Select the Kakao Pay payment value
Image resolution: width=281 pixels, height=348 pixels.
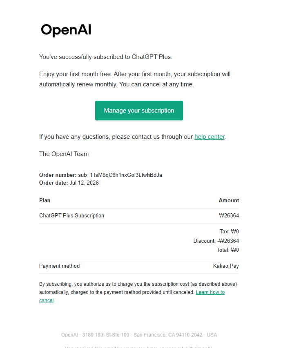226,266
